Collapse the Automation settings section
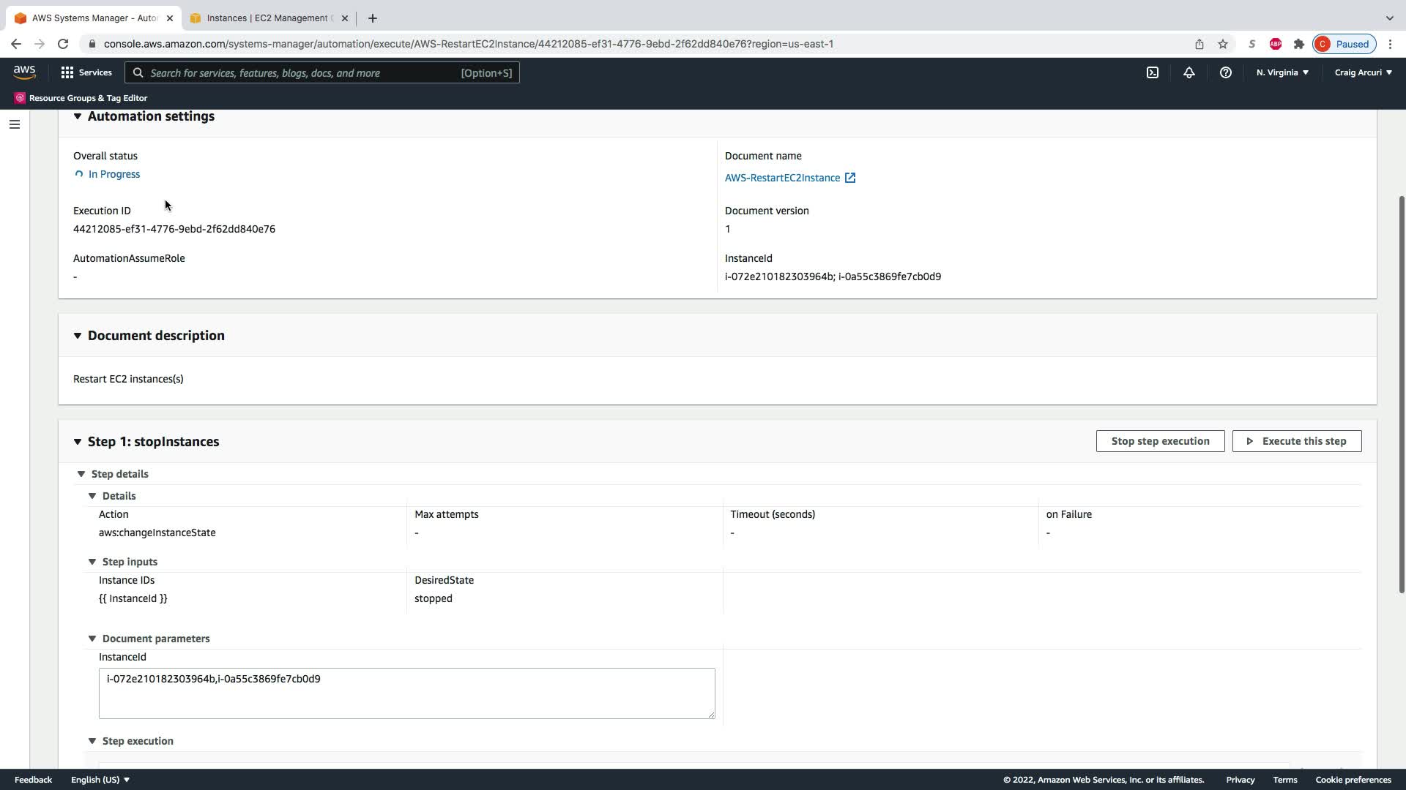 tap(78, 116)
